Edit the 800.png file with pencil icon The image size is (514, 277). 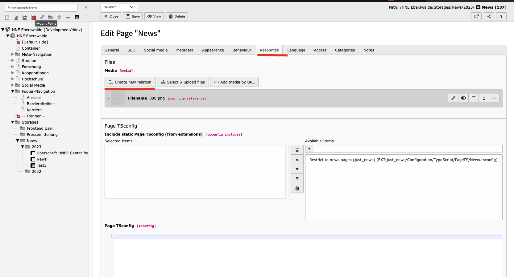[453, 98]
